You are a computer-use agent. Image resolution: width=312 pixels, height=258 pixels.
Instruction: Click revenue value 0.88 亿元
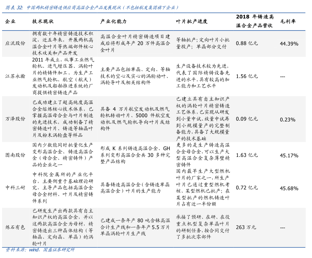[x=247, y=43]
